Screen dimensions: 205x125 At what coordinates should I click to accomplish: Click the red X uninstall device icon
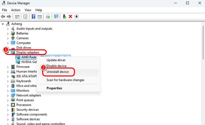click(70, 16)
